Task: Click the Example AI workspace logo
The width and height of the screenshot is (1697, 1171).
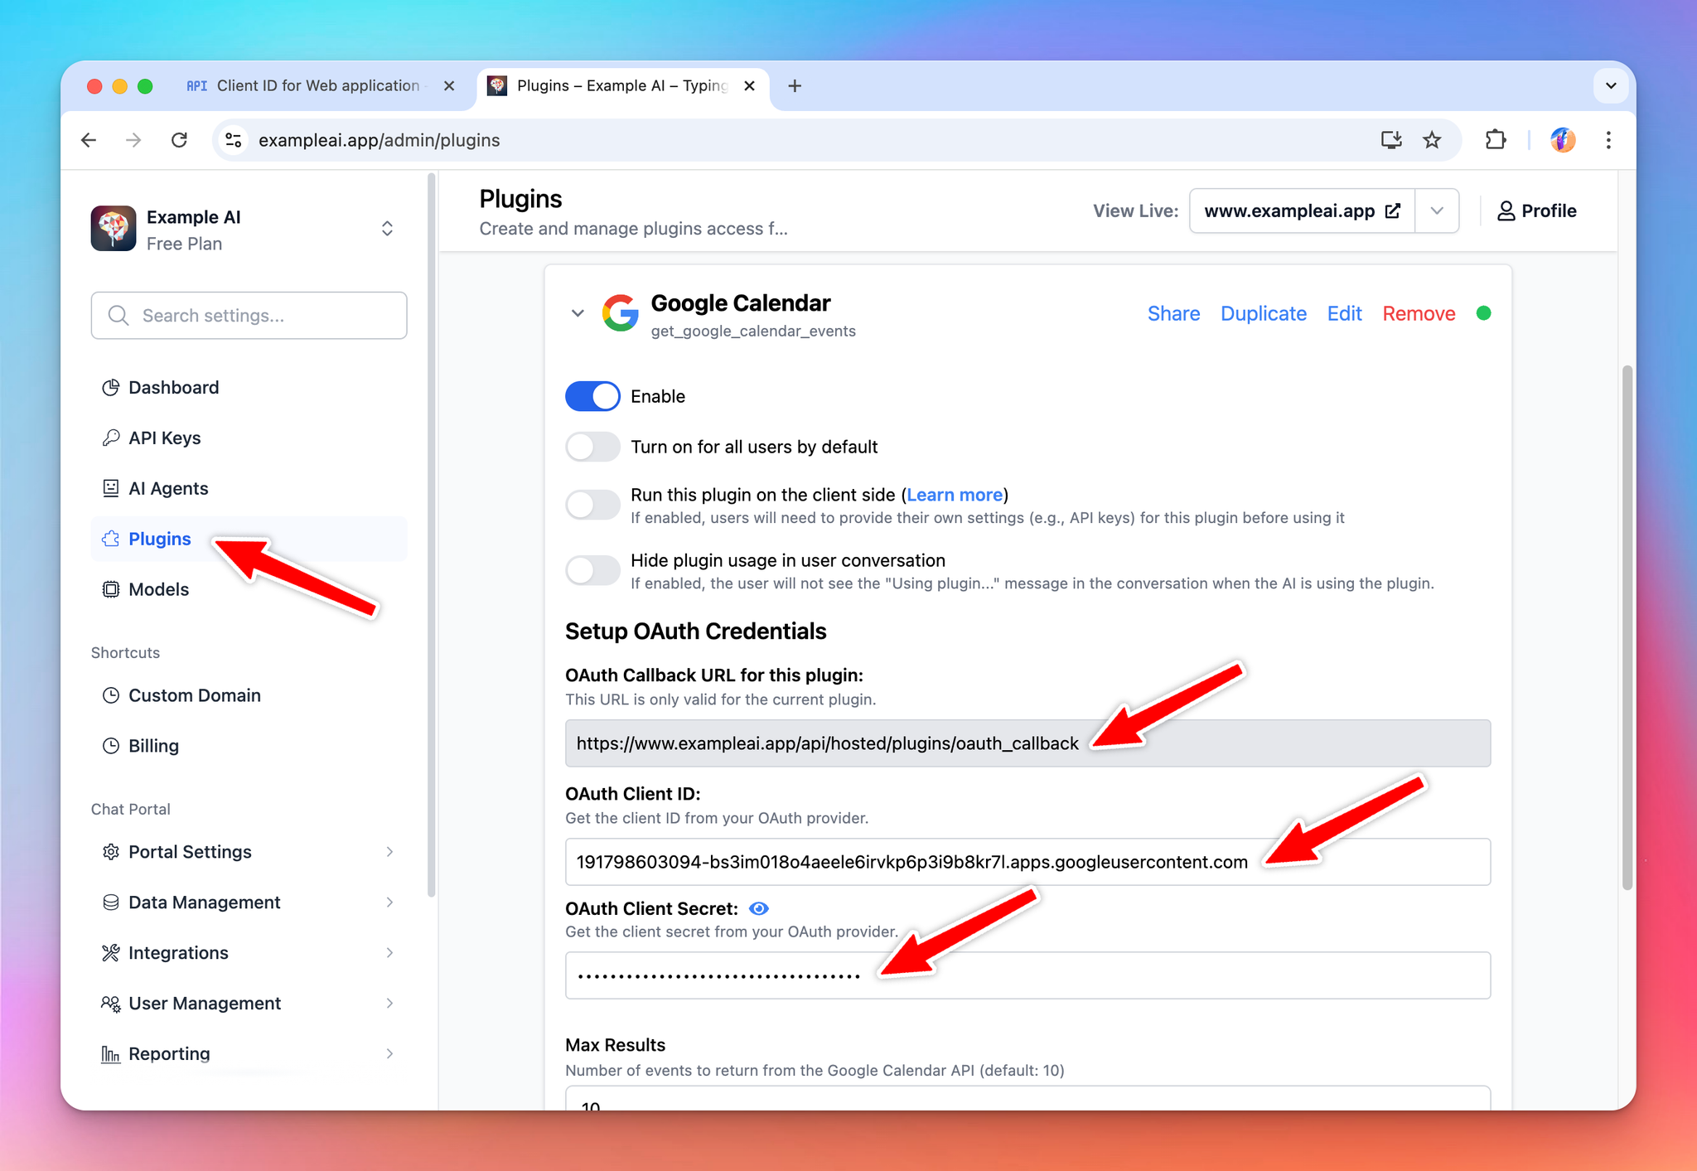Action: [x=114, y=229]
